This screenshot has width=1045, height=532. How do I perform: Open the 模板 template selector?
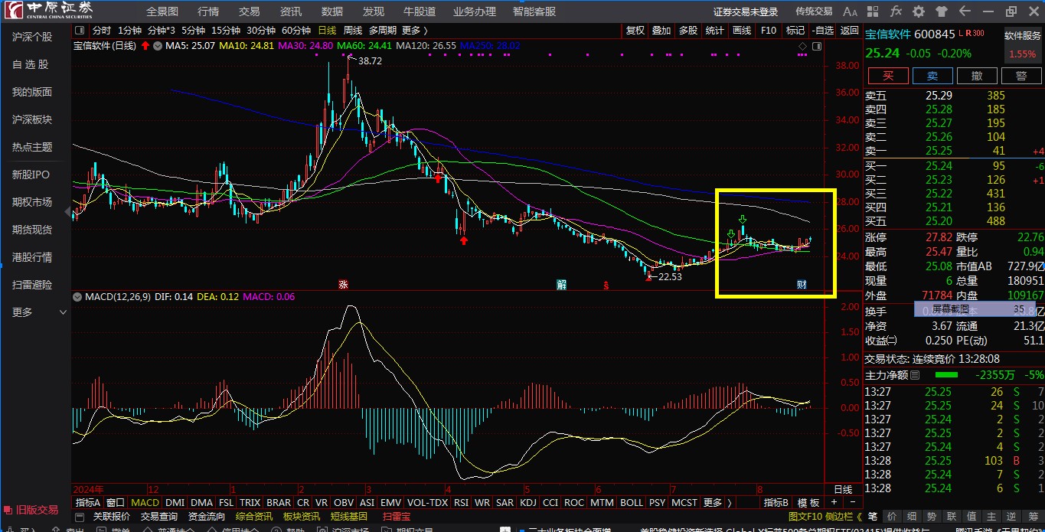tap(808, 503)
